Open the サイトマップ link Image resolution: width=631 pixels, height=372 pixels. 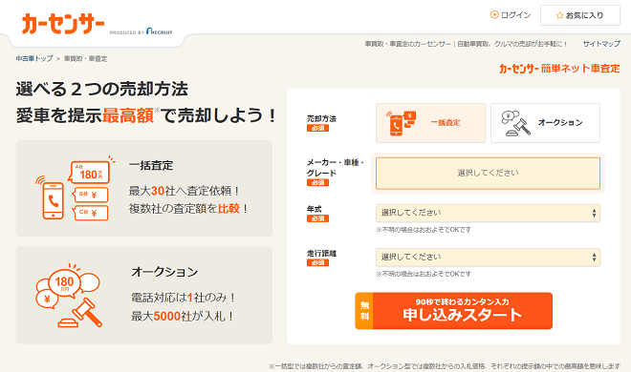point(601,44)
